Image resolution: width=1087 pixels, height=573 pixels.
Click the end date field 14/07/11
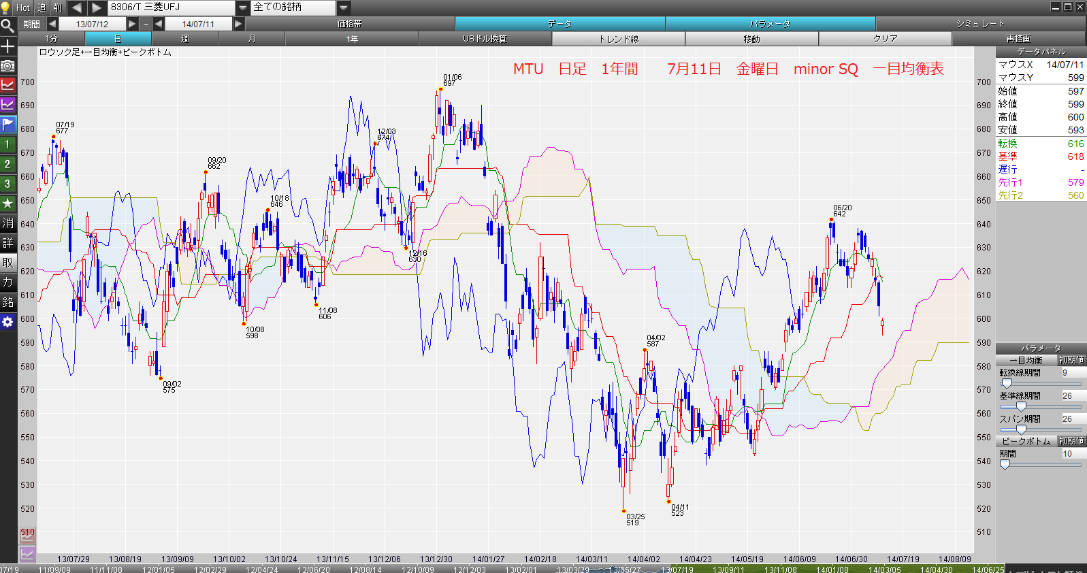point(198,24)
